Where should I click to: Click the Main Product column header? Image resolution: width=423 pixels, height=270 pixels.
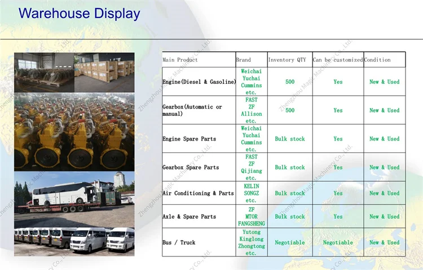pyautogui.click(x=180, y=60)
